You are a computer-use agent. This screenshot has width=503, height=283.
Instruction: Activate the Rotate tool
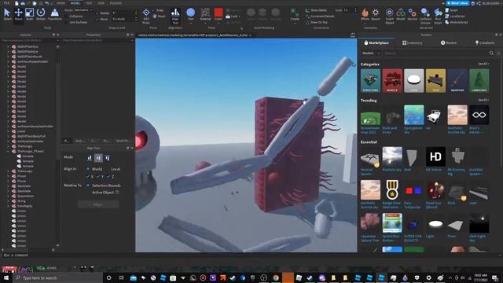point(41,14)
